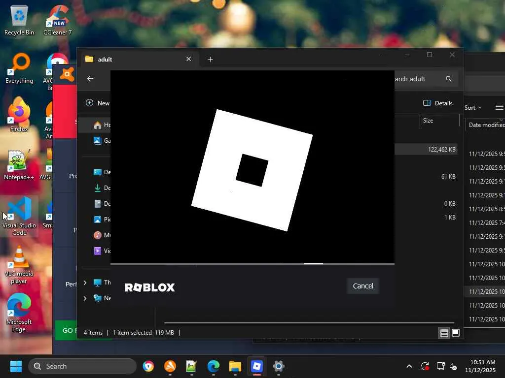Open Settings gear in the taskbar
Screen dimensions: 505x378
[x=279, y=366]
